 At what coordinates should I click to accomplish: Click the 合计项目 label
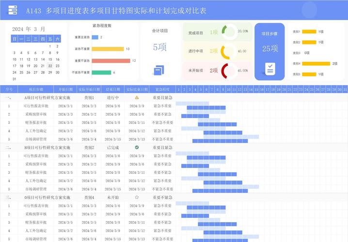click(160, 31)
